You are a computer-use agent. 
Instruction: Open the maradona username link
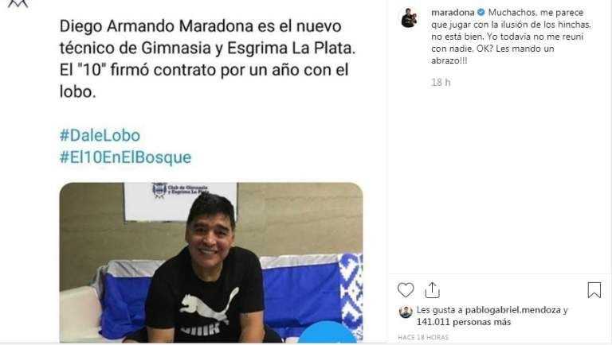(x=453, y=13)
